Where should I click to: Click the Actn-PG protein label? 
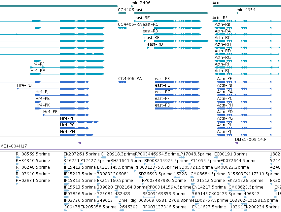click(x=225, y=119)
